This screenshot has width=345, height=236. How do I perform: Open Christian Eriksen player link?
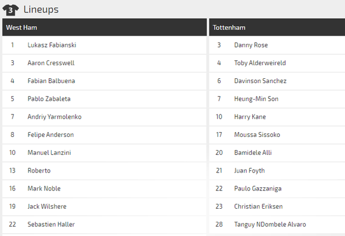click(258, 206)
